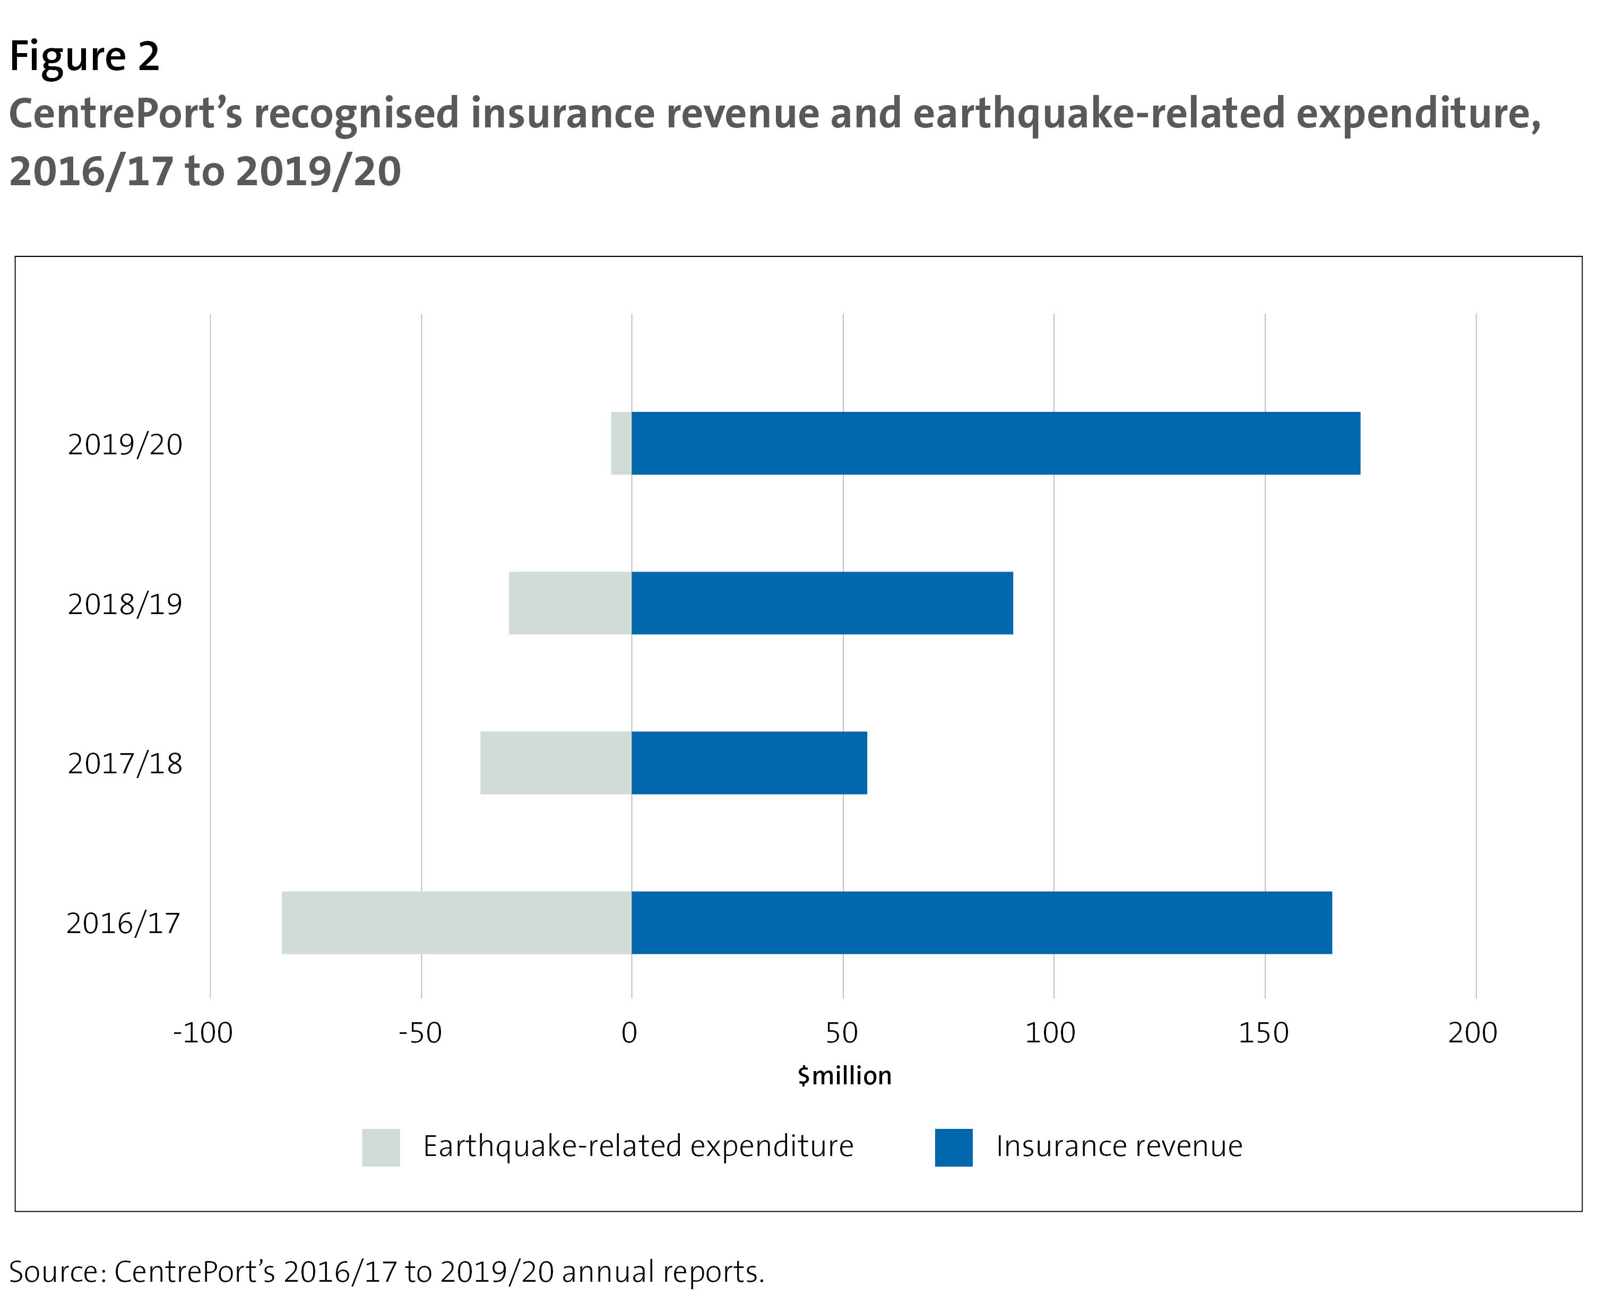Click the 100 axis tick label
The width and height of the screenshot is (1598, 1312).
click(1050, 1032)
